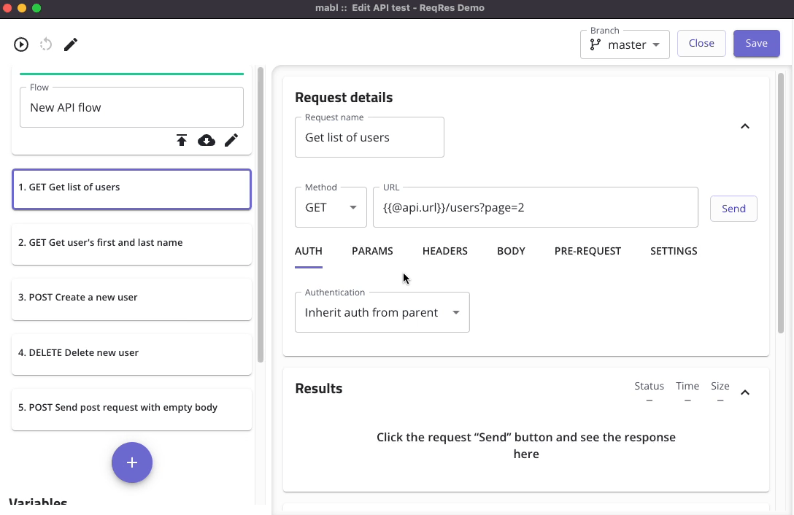Open the Branch master dropdown
The image size is (794, 515).
[625, 44]
